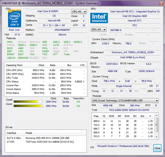Screen dimensions: 165x157
Task: Click the tRFC 240 value field
Action: tap(157, 91)
